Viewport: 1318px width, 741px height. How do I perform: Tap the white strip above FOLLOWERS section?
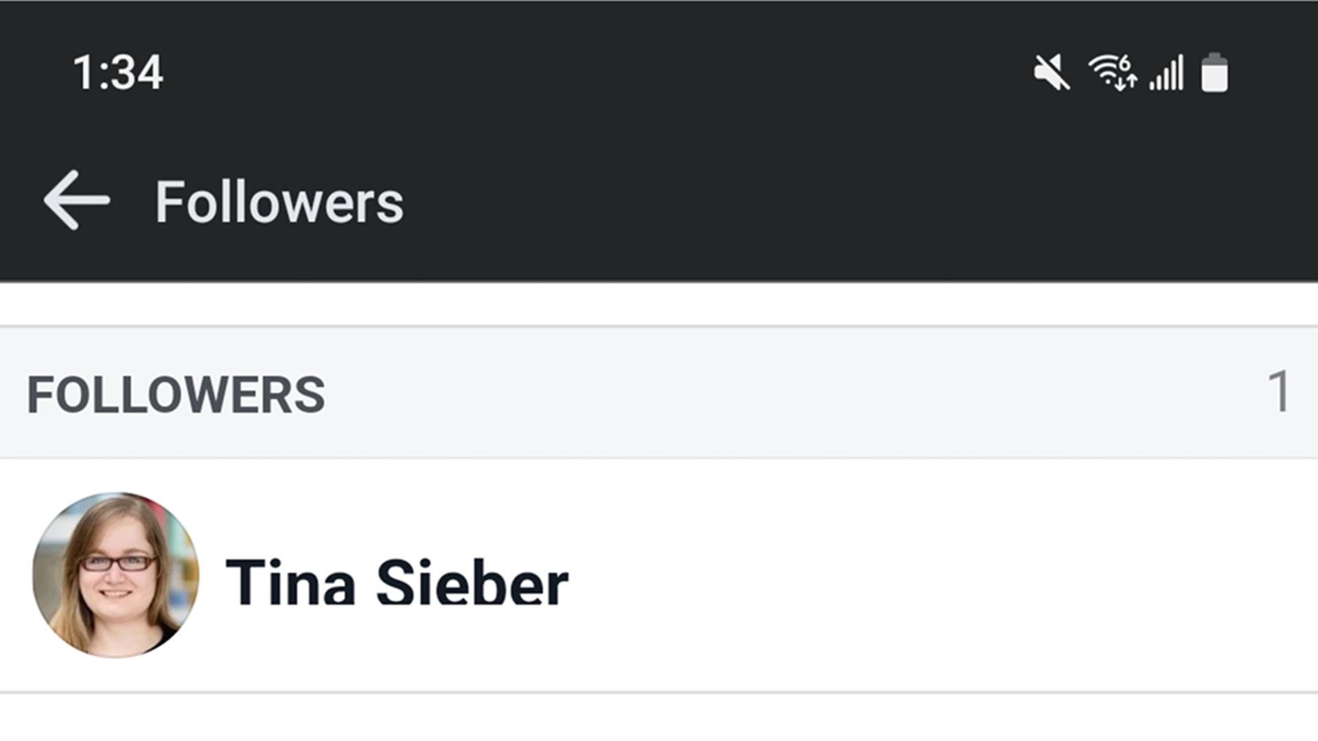[x=659, y=303]
